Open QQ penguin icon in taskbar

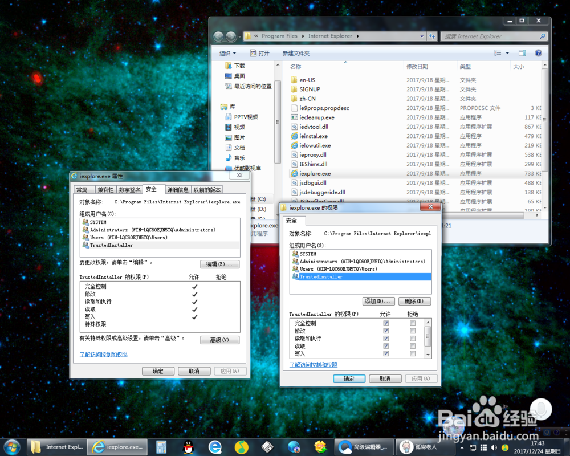click(188, 447)
